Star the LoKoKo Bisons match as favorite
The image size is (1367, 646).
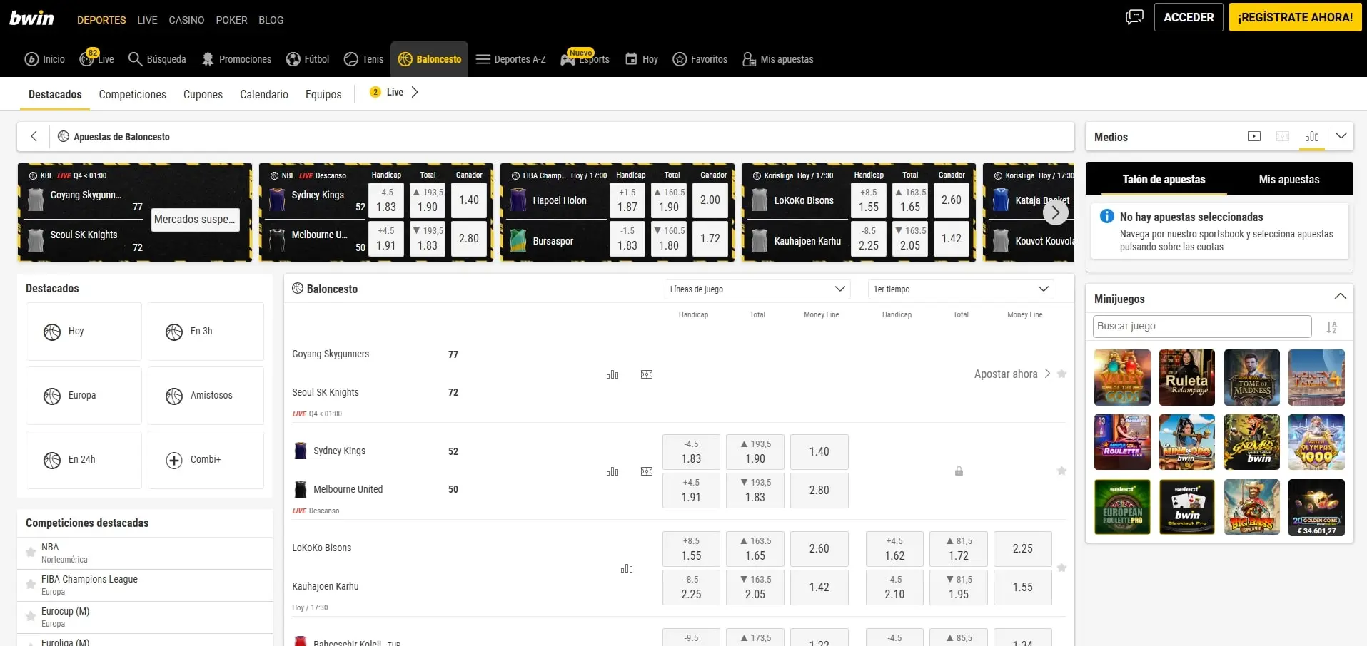(x=1062, y=568)
